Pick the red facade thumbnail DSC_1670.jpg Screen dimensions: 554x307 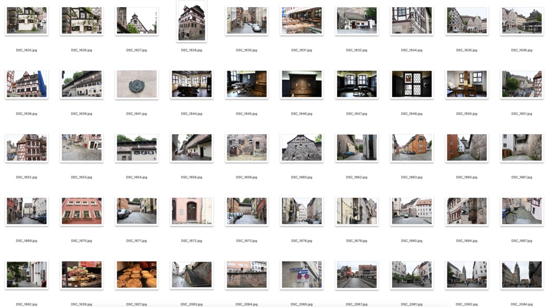[x=82, y=211]
